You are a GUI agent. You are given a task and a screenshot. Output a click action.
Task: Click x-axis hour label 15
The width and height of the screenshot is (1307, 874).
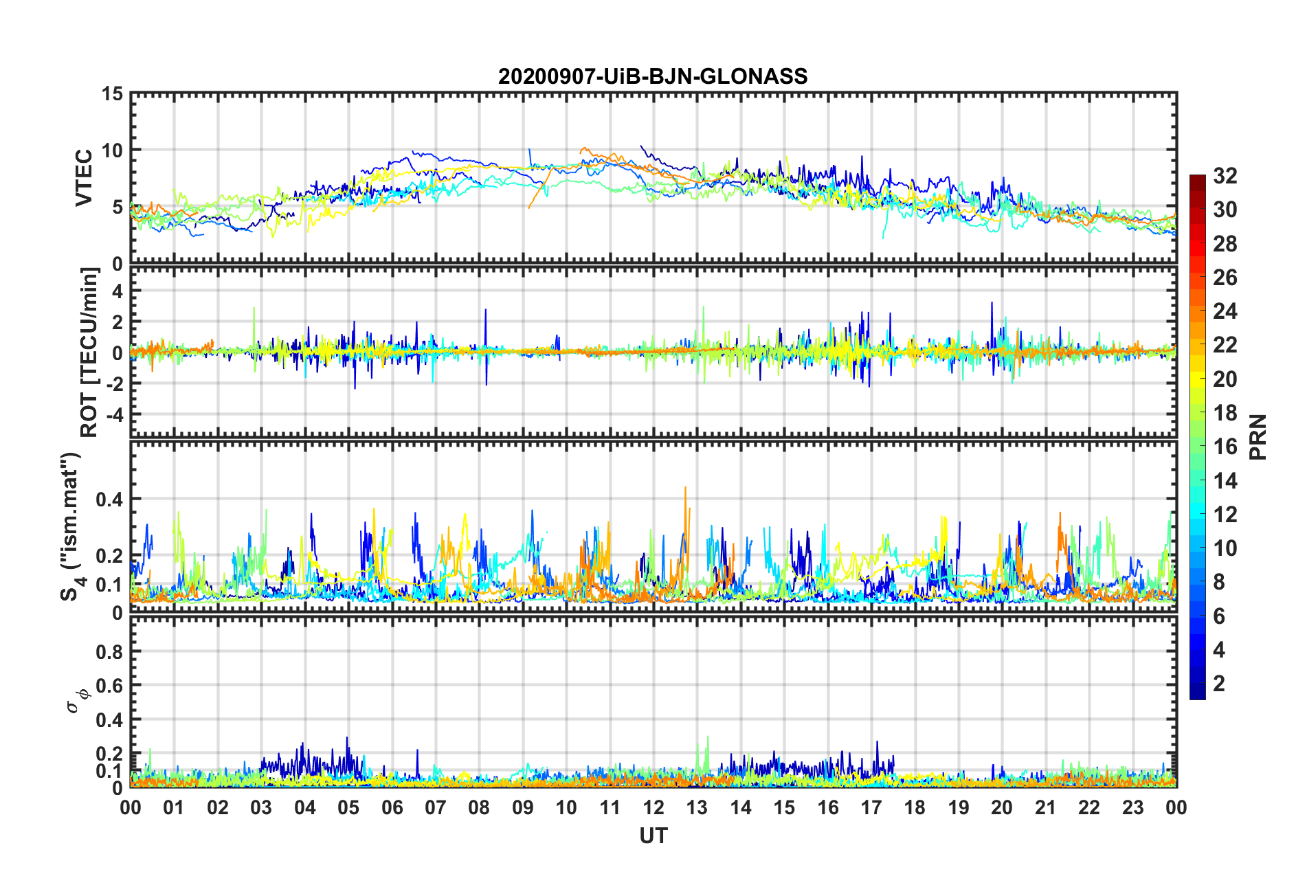pyautogui.click(x=784, y=808)
